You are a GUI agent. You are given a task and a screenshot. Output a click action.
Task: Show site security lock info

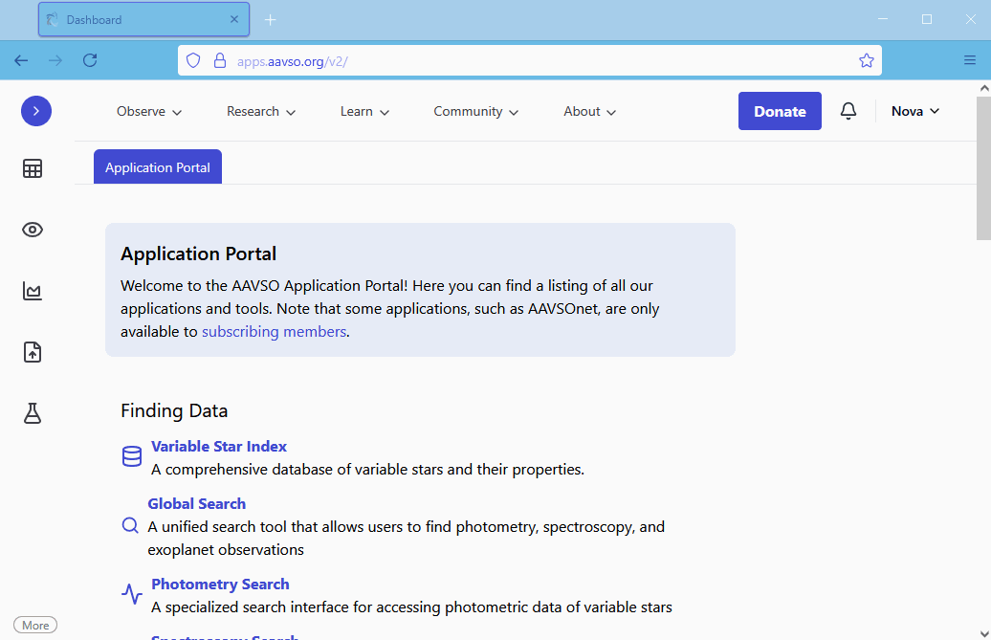[219, 60]
